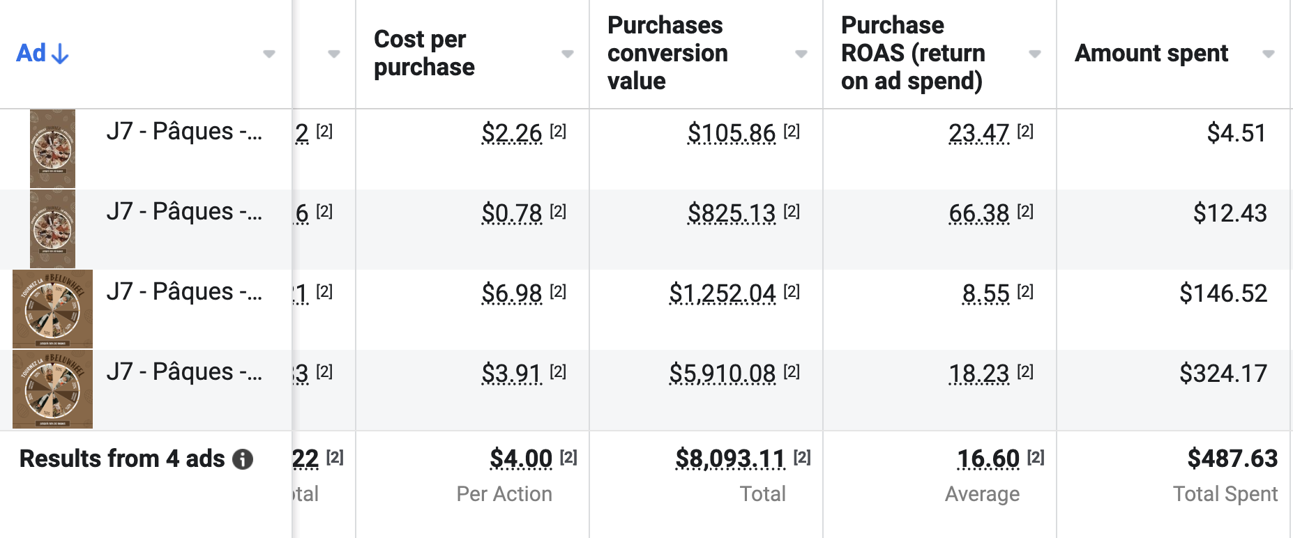Click the total $8,093.11 conversion value
Viewport: 1293px width, 538px height.
tap(730, 459)
